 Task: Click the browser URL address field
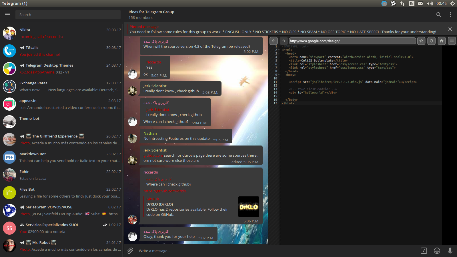tap(352, 41)
